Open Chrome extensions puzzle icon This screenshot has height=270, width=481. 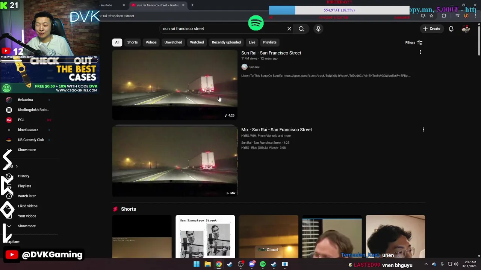click(x=444, y=16)
